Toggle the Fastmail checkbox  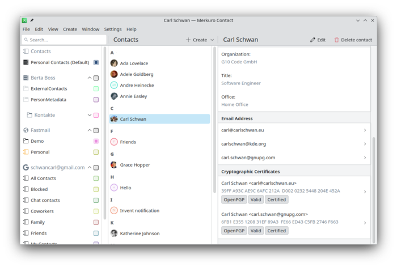[96, 130]
